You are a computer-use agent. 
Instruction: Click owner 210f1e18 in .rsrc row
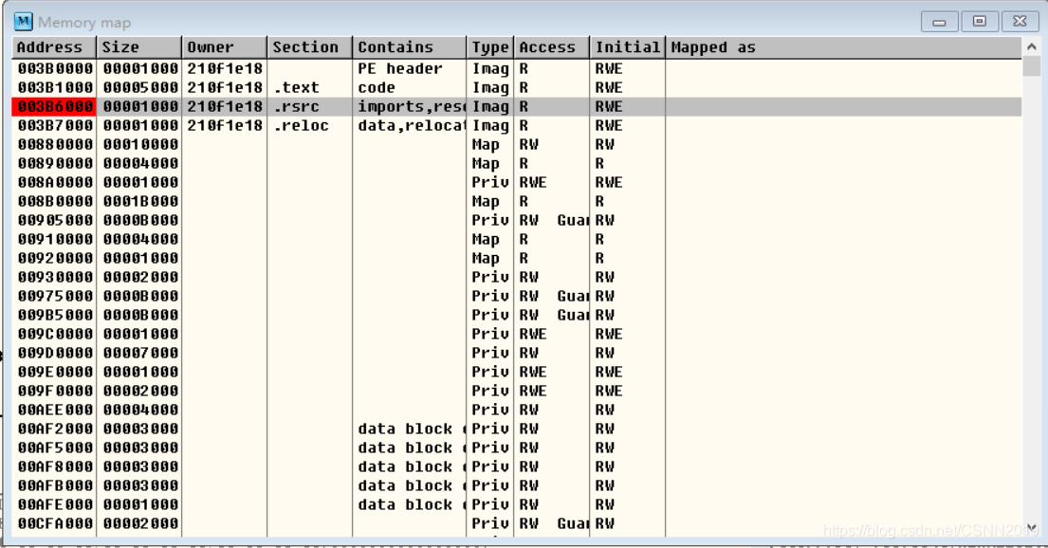pos(225,107)
